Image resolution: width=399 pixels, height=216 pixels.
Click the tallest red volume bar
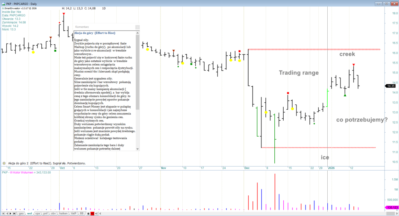(x=275, y=191)
